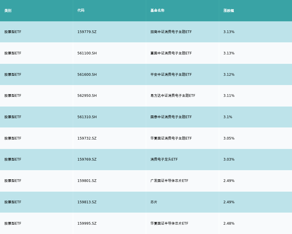
Task: Select code 159779.SZ
Action: tap(87, 32)
